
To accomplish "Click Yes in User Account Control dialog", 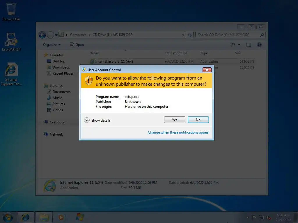I will [x=175, y=120].
